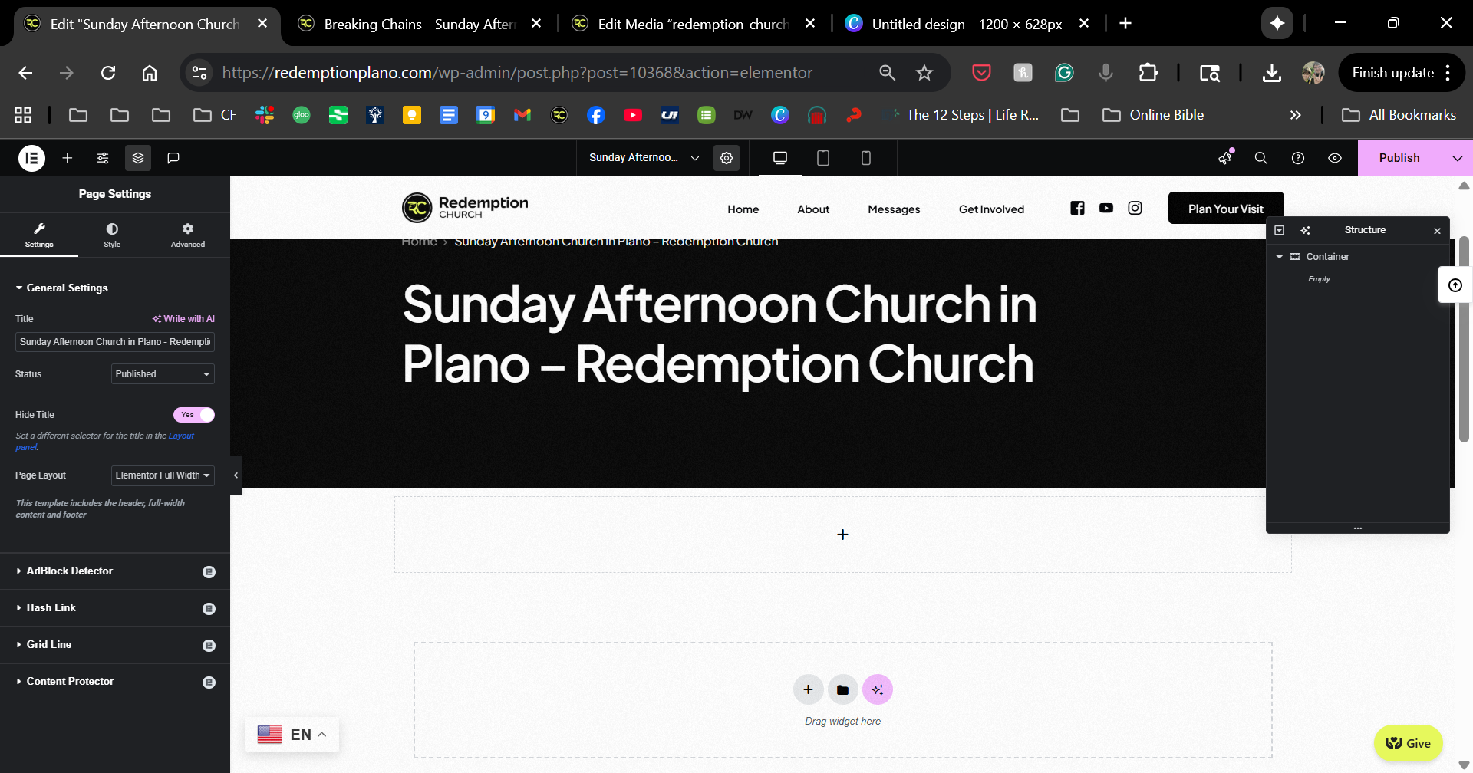The image size is (1473, 773).
Task: Click the page Title input field
Action: pyautogui.click(x=114, y=342)
